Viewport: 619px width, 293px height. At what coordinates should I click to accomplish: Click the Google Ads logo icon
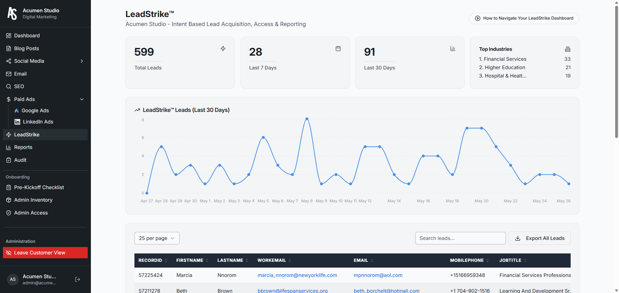[17, 111]
